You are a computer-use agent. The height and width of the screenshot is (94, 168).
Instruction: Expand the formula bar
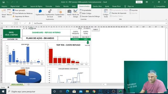coord(166,23)
